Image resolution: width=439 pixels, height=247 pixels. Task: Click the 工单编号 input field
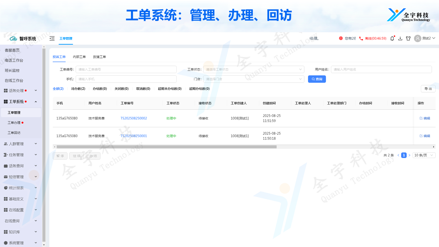[x=126, y=69]
